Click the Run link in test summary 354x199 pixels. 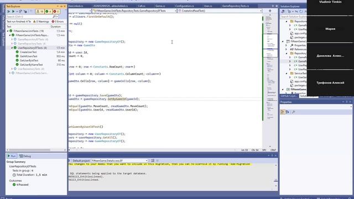tap(12, 156)
